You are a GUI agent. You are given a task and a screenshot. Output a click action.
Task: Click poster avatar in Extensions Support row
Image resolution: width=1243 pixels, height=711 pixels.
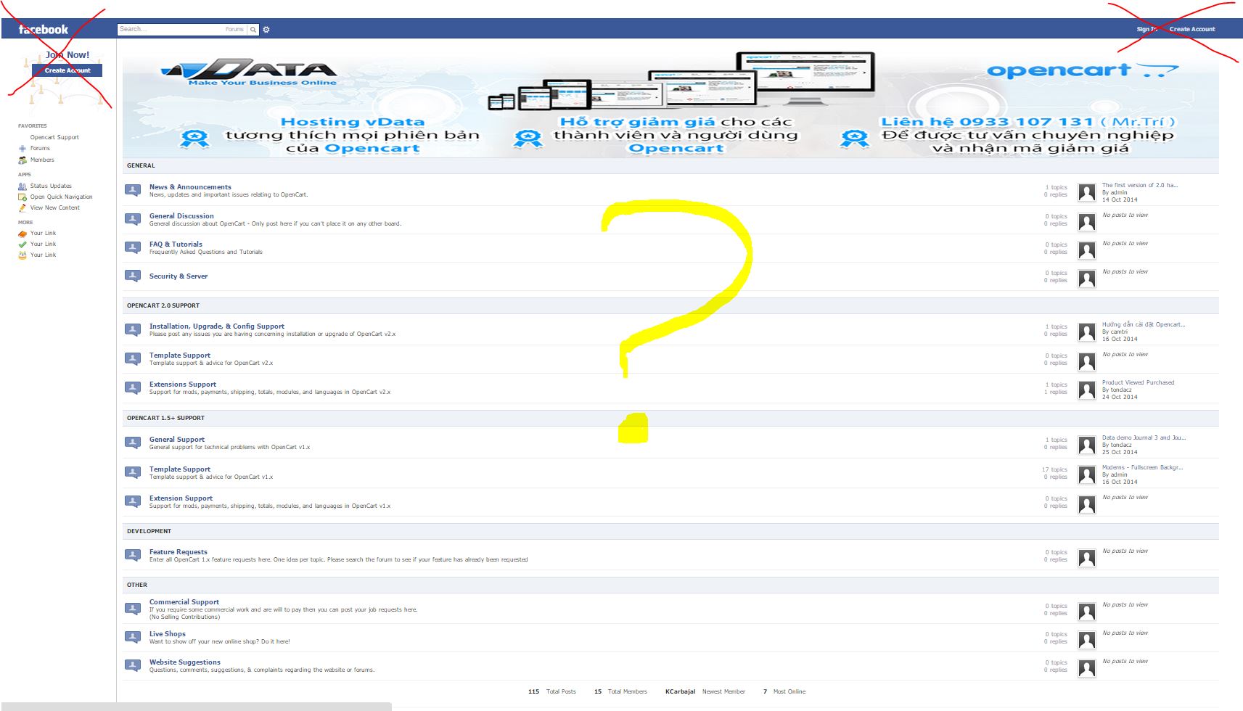tap(1086, 390)
